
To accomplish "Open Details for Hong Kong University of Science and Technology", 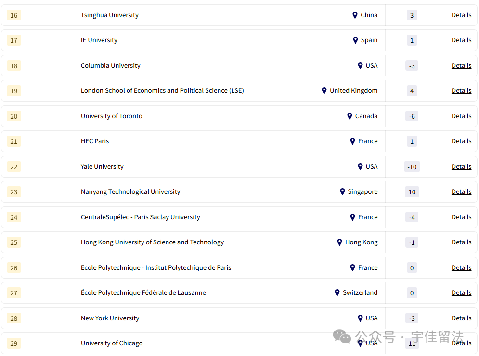I will click(x=461, y=242).
